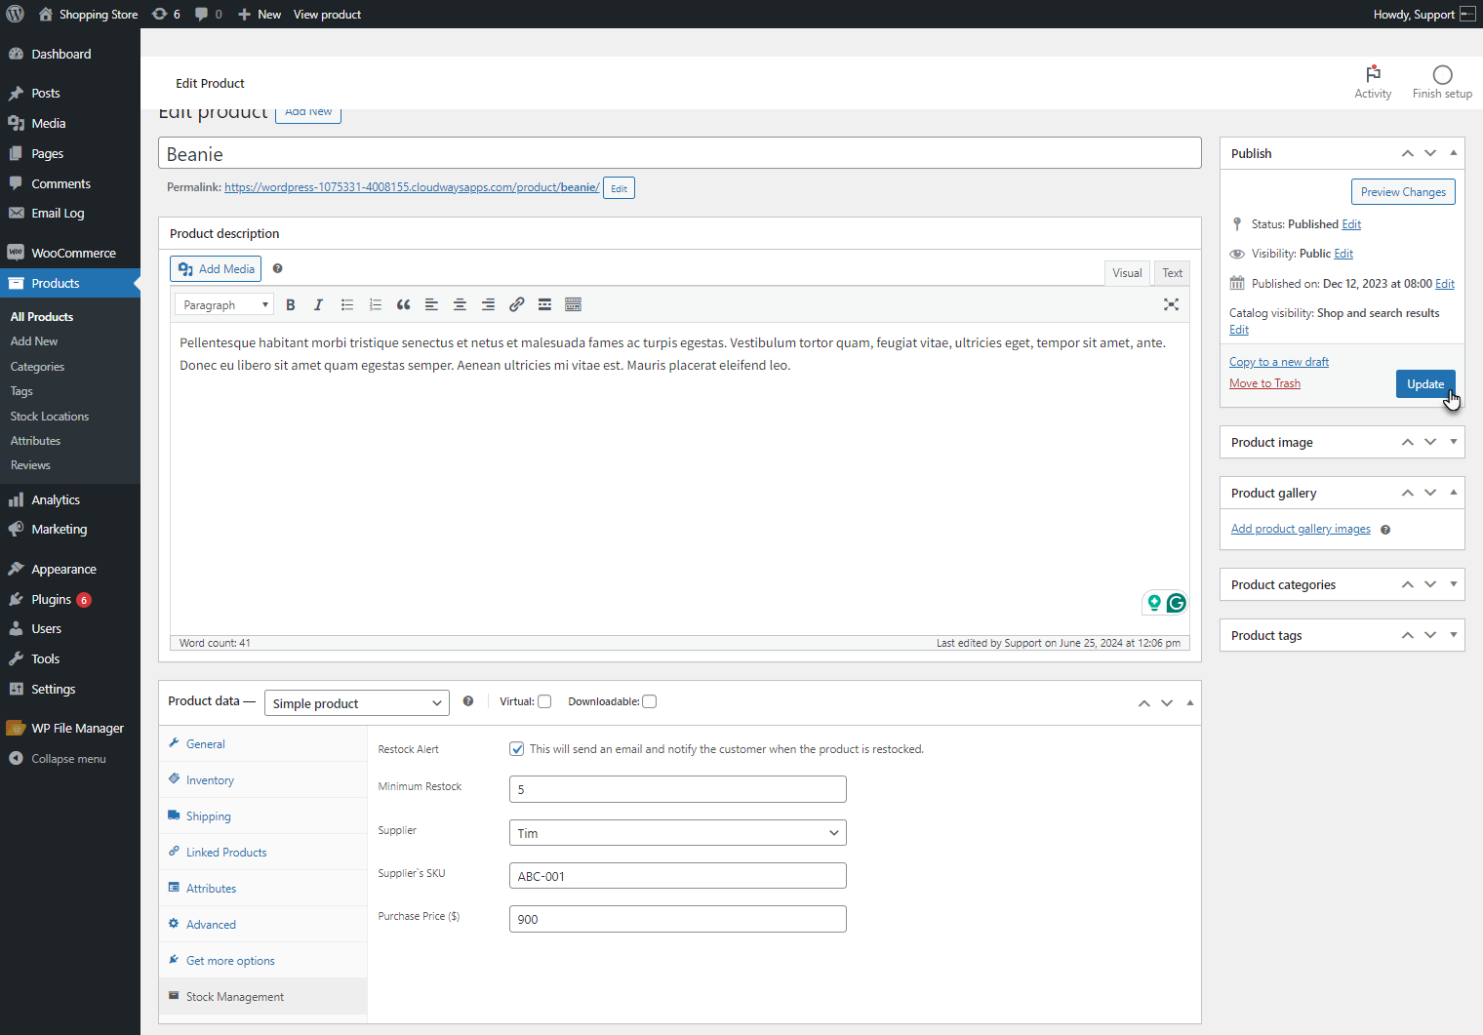Toggle distraction-free fullscreen editor icon

click(1171, 304)
